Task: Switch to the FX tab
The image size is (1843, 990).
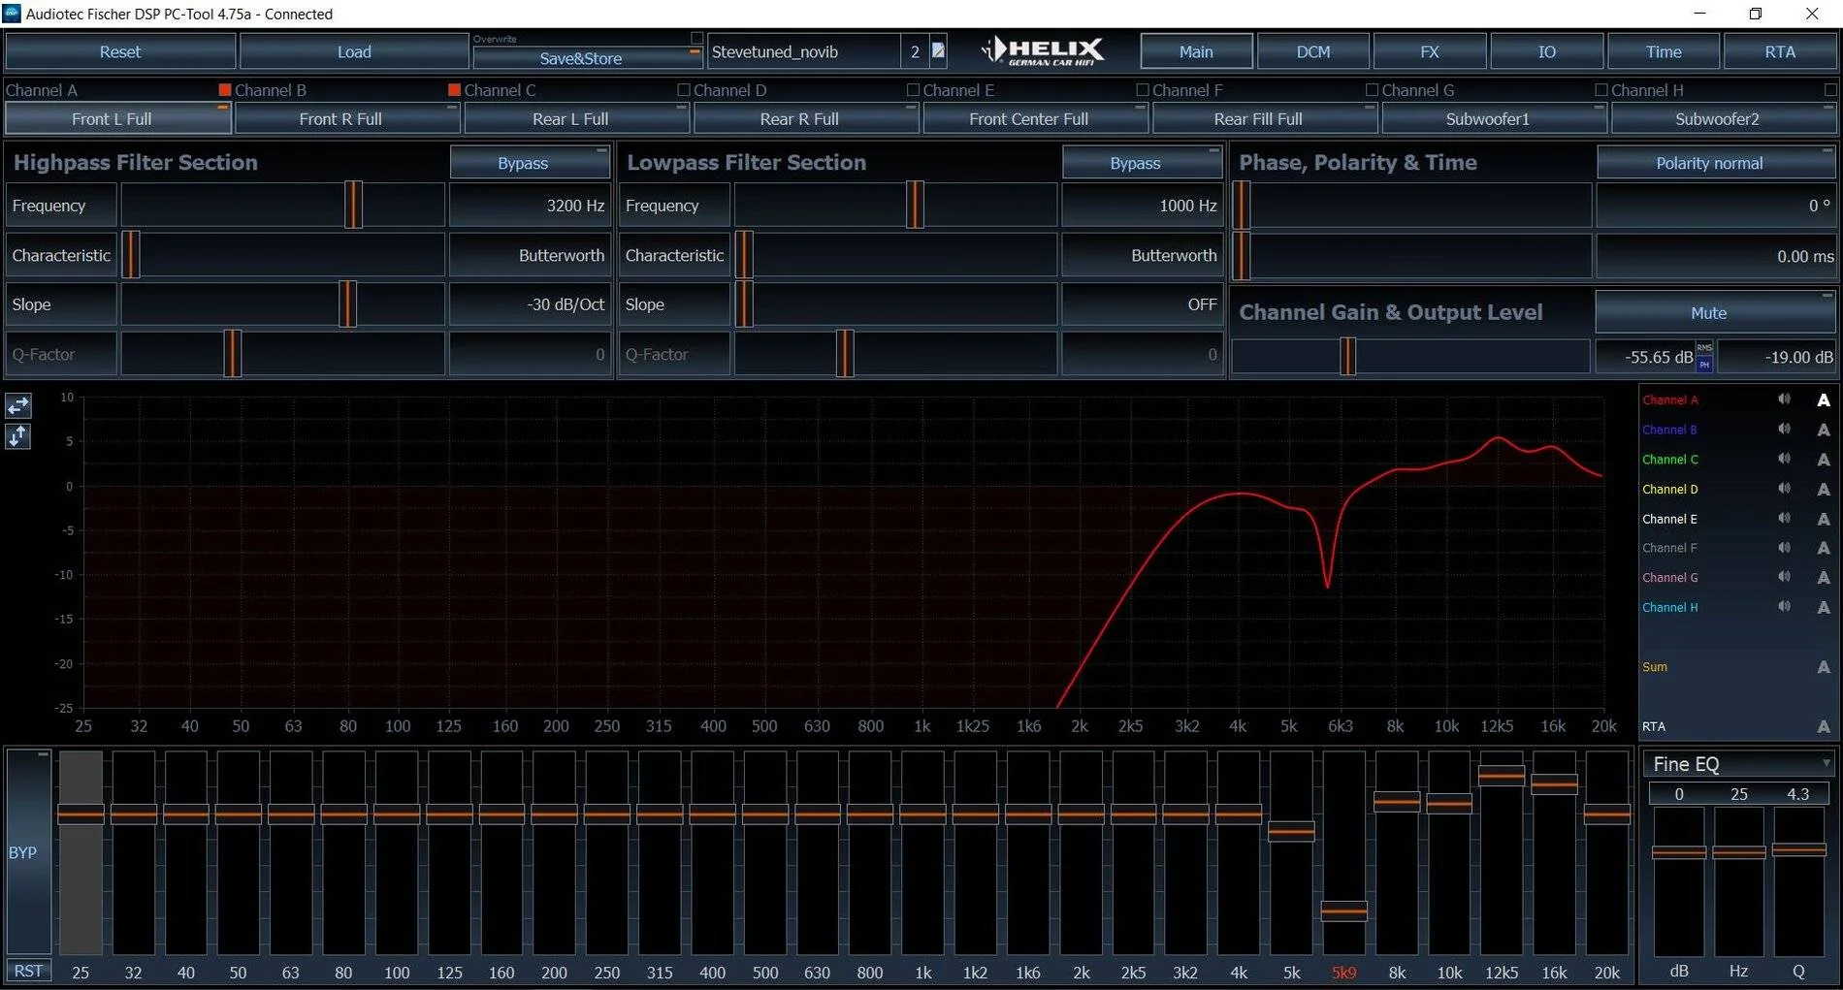Action: [1430, 51]
